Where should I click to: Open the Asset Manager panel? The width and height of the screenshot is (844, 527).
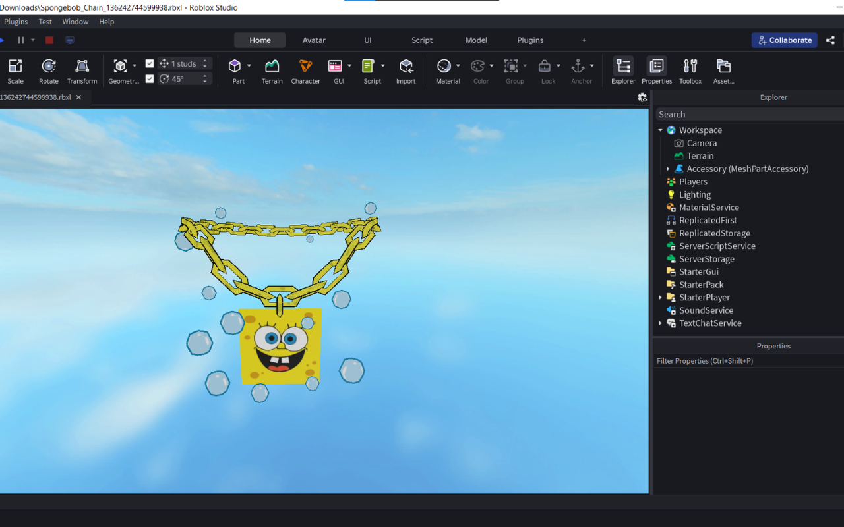[x=723, y=71]
